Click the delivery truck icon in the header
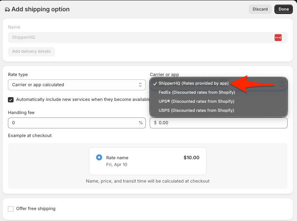 click(7, 9)
